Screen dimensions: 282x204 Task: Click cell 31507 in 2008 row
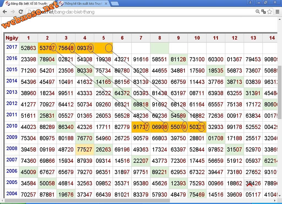235,150
